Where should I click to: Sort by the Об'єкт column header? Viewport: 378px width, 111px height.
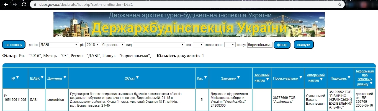pos(130,78)
